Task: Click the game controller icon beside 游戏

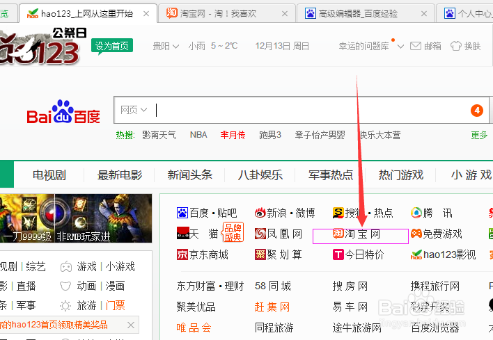Action: coord(66,267)
